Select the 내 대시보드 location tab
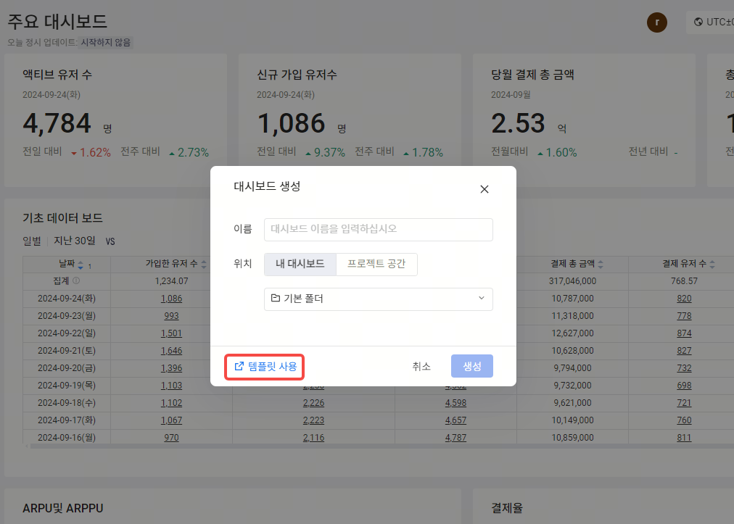Viewport: 734px width, 524px height. 300,264
